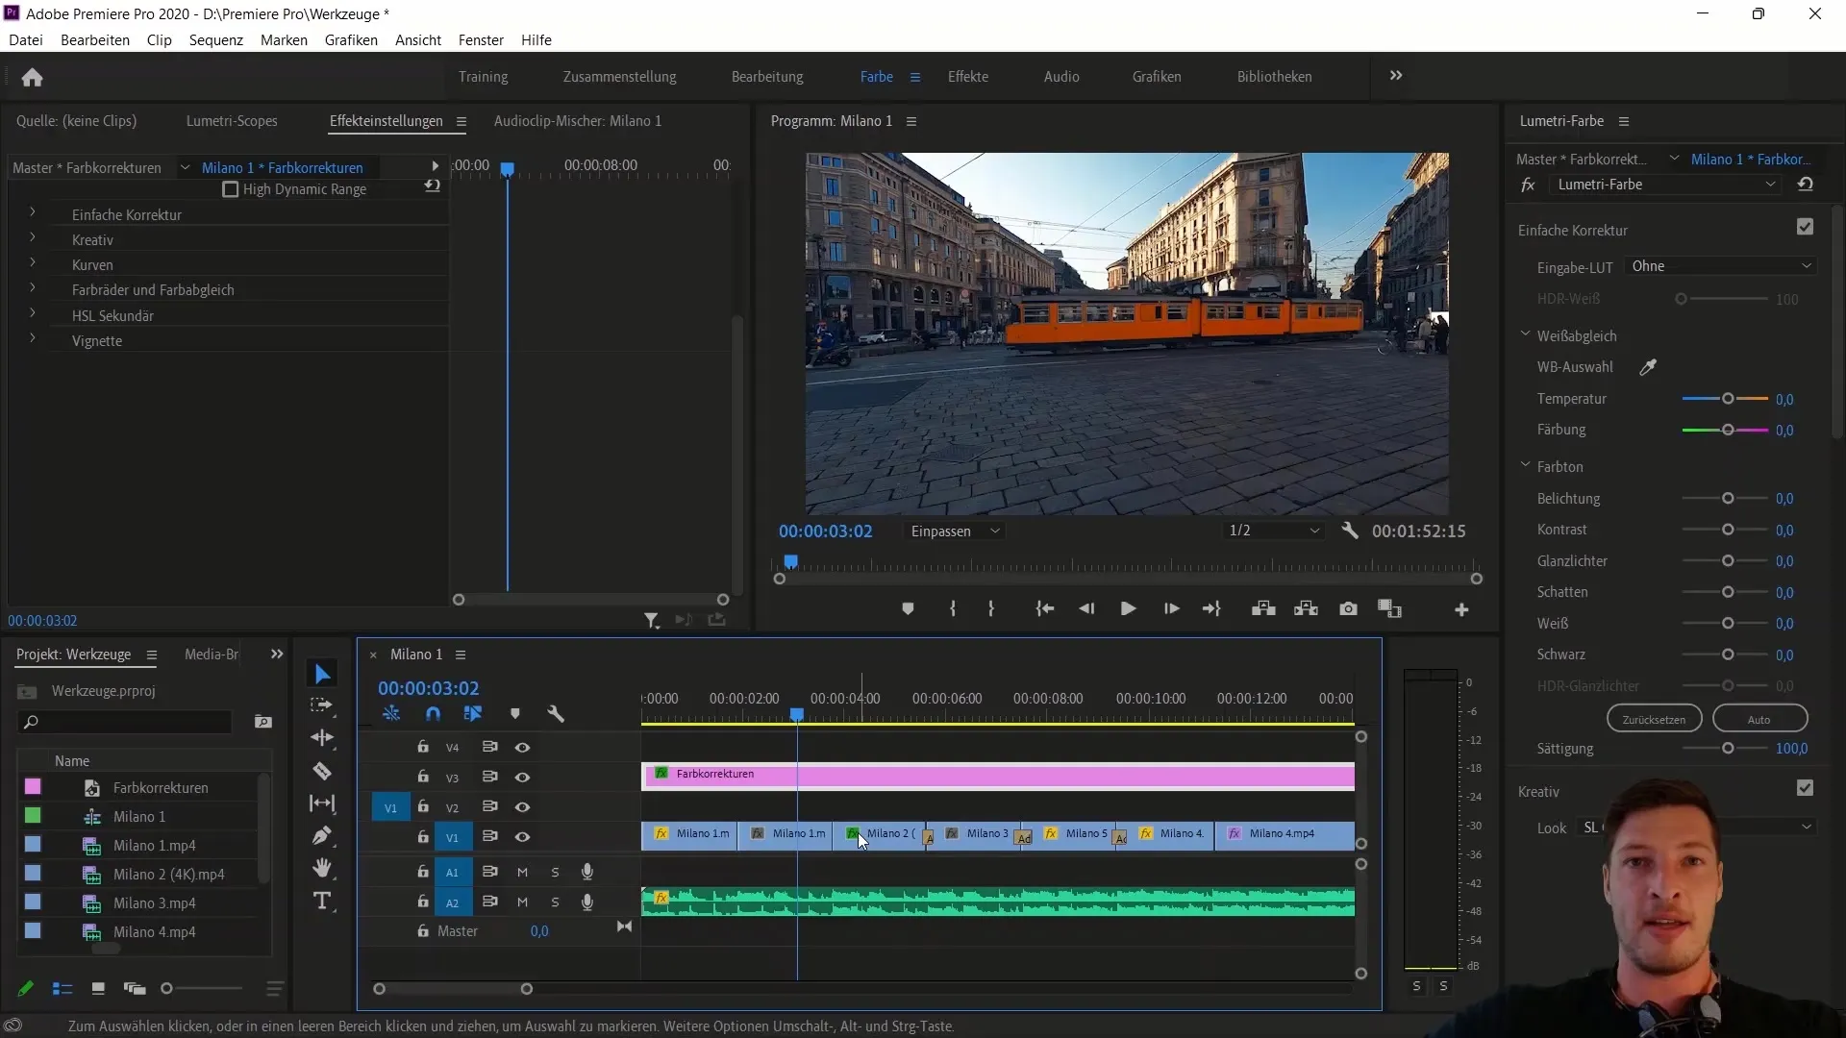Click the Lift button
Screen dimensions: 1846x1038
click(1263, 609)
